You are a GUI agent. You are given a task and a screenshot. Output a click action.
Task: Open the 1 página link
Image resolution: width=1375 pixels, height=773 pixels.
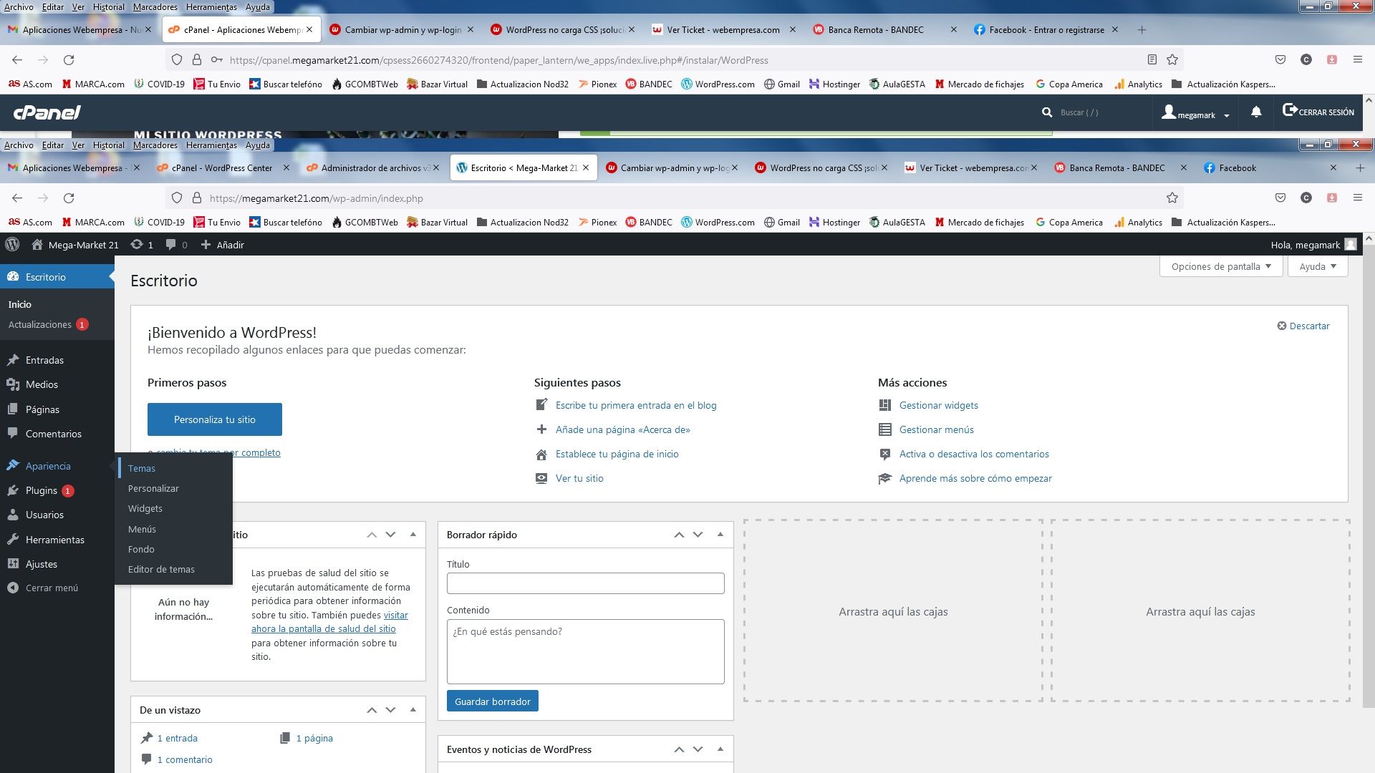tap(314, 738)
